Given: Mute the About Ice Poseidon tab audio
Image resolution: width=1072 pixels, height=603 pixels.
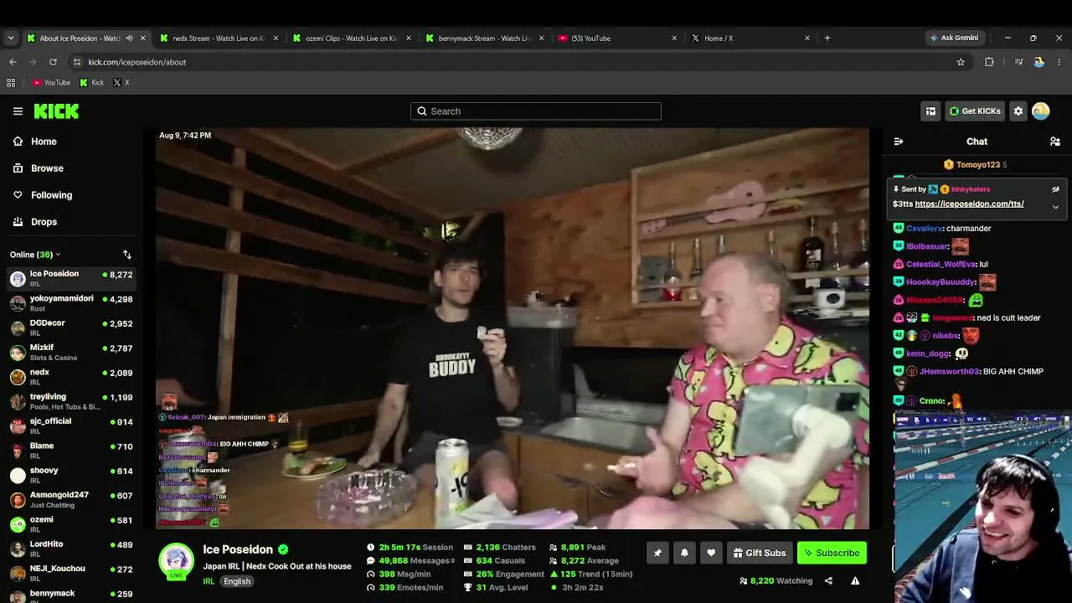Looking at the screenshot, I should tap(129, 38).
